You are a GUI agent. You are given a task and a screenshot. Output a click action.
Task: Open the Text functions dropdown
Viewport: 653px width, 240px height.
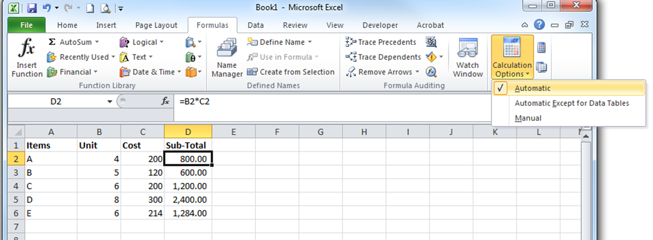click(x=151, y=57)
